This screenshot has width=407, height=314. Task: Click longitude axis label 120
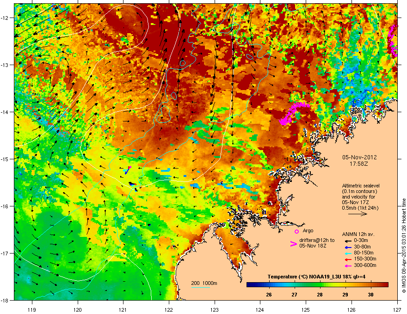click(x=78, y=309)
